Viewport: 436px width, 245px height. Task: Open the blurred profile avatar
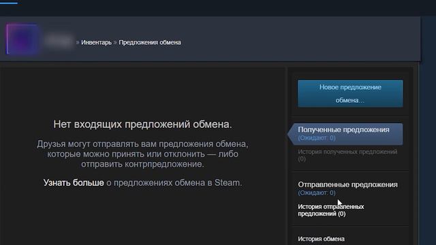click(22, 39)
